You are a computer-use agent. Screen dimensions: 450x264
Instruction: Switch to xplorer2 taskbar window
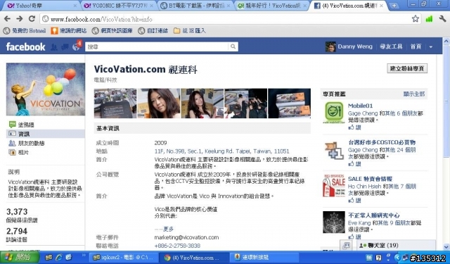coord(123,258)
